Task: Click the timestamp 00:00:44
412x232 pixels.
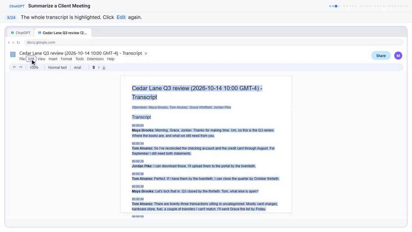Action: tap(138, 199)
